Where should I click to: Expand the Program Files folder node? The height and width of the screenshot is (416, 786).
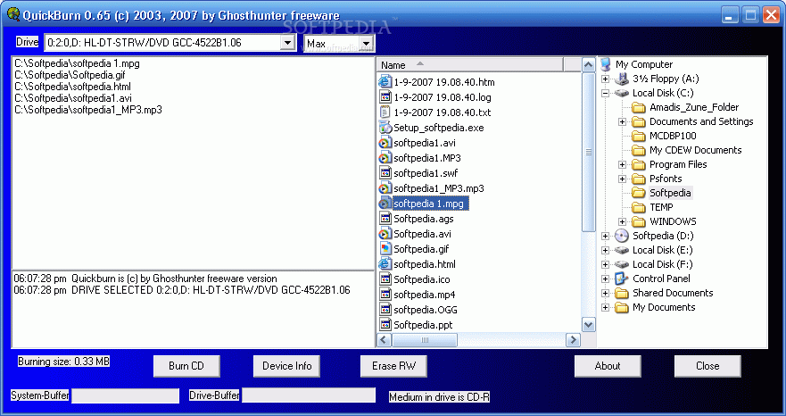622,164
